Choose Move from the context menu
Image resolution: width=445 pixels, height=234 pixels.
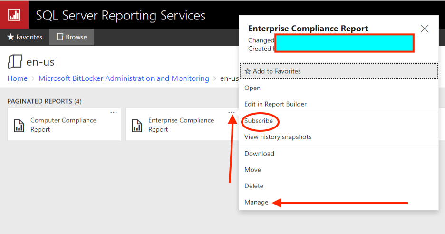tap(252, 170)
